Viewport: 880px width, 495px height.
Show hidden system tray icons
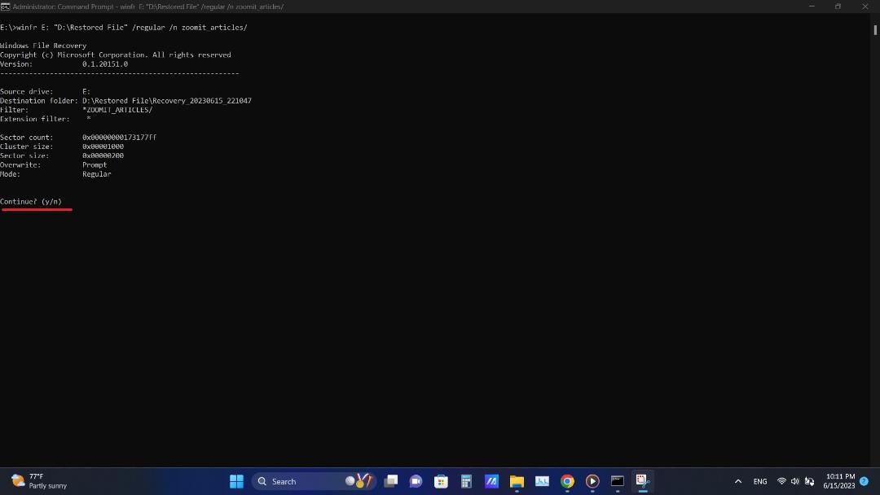[x=738, y=481]
